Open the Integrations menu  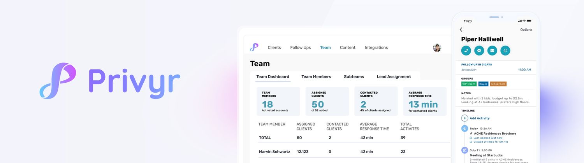click(376, 47)
